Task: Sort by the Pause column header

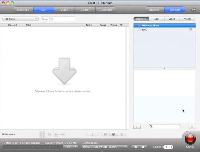Action: click(12, 25)
